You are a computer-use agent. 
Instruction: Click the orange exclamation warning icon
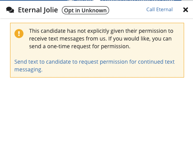[19, 34]
